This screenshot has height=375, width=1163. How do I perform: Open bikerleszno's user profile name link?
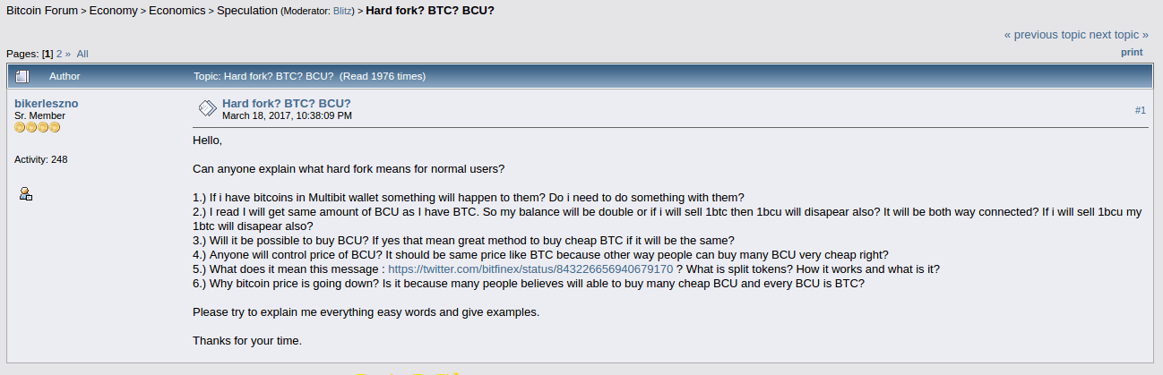tap(47, 104)
